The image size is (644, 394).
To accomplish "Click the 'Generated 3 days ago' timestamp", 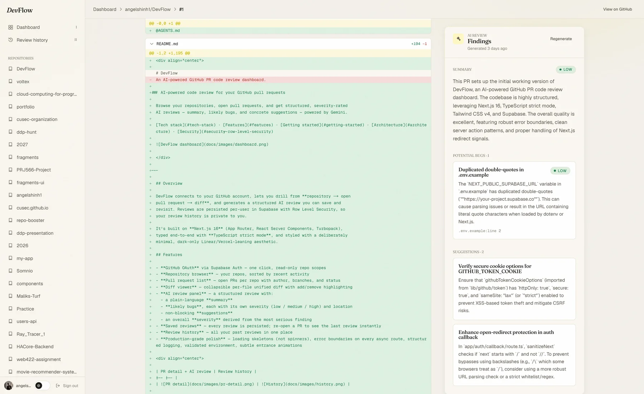I will (487, 49).
